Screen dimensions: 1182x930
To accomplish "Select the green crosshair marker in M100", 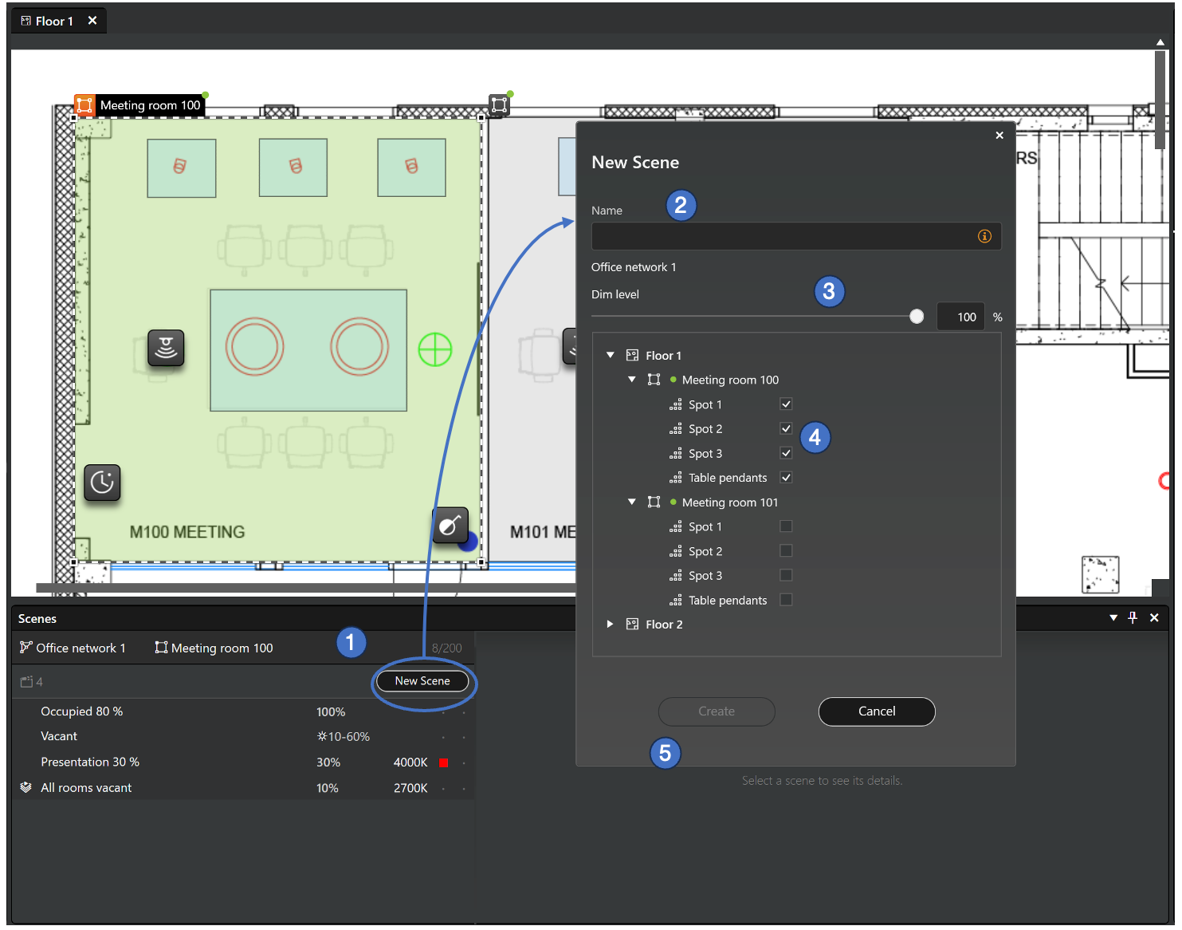I will point(435,349).
